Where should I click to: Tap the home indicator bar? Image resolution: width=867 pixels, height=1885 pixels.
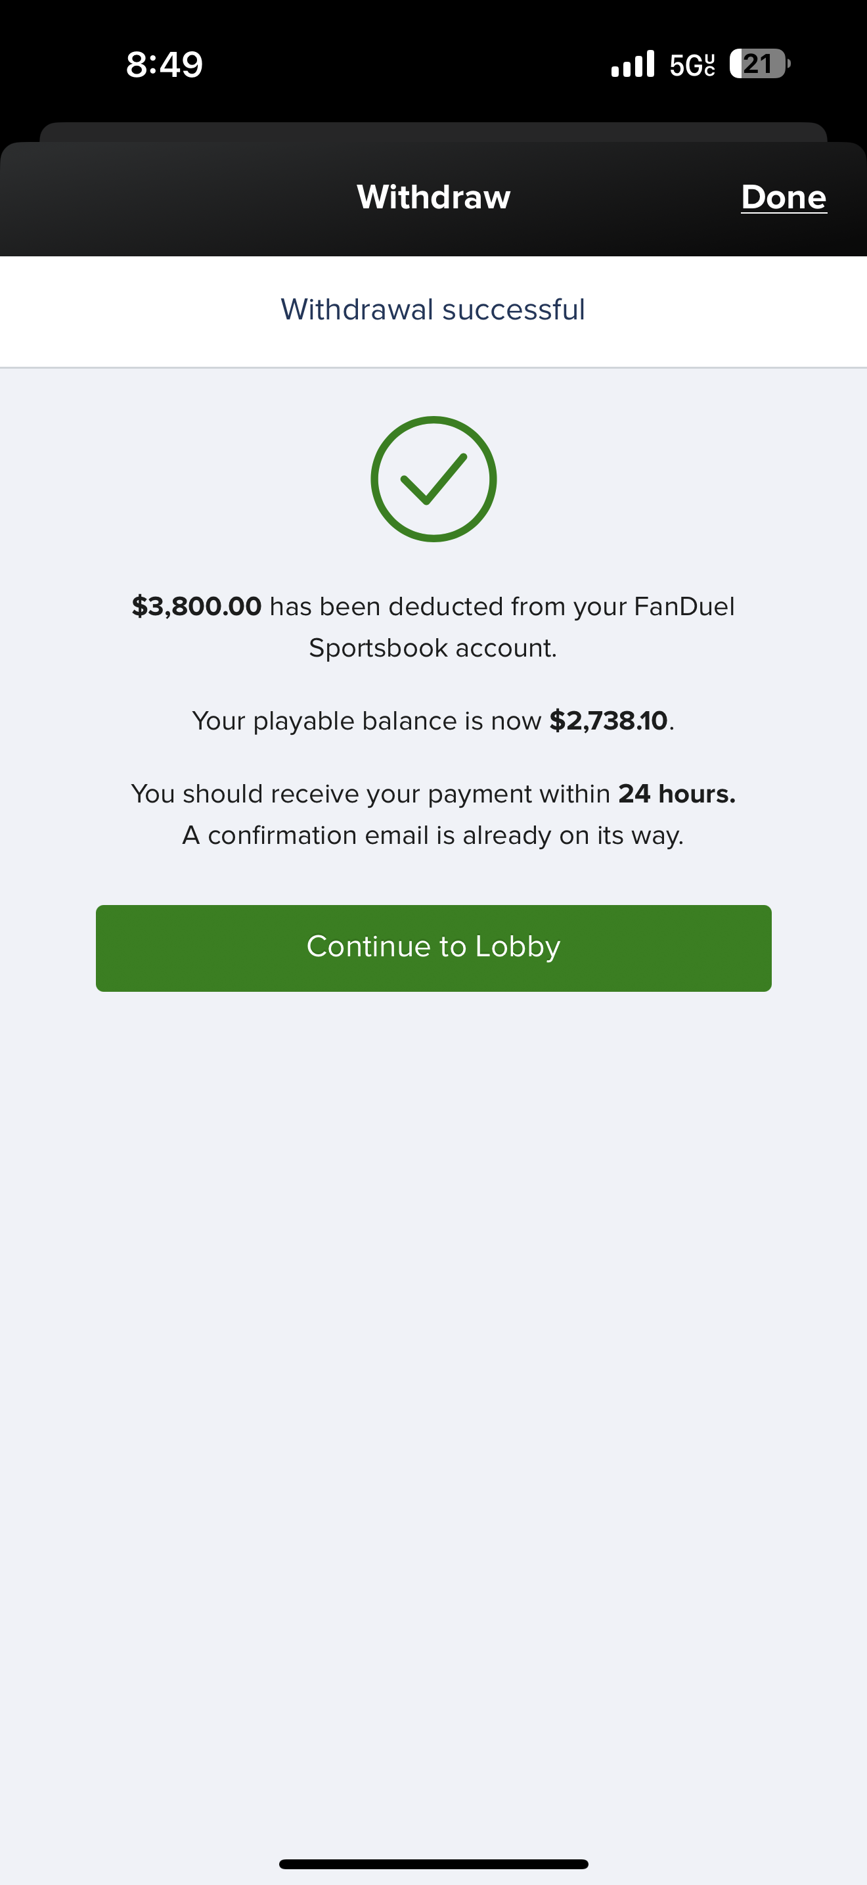click(x=433, y=1864)
